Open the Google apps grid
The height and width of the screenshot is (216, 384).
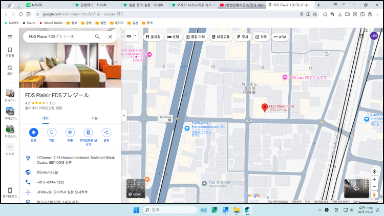pos(362,36)
